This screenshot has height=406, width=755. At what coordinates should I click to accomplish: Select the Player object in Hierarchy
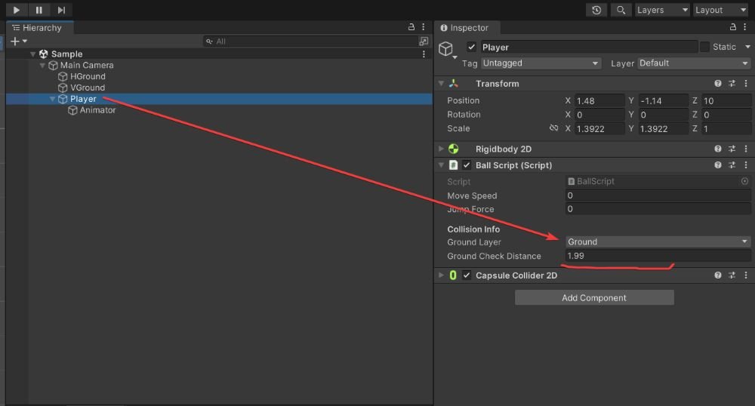tap(219, 99)
